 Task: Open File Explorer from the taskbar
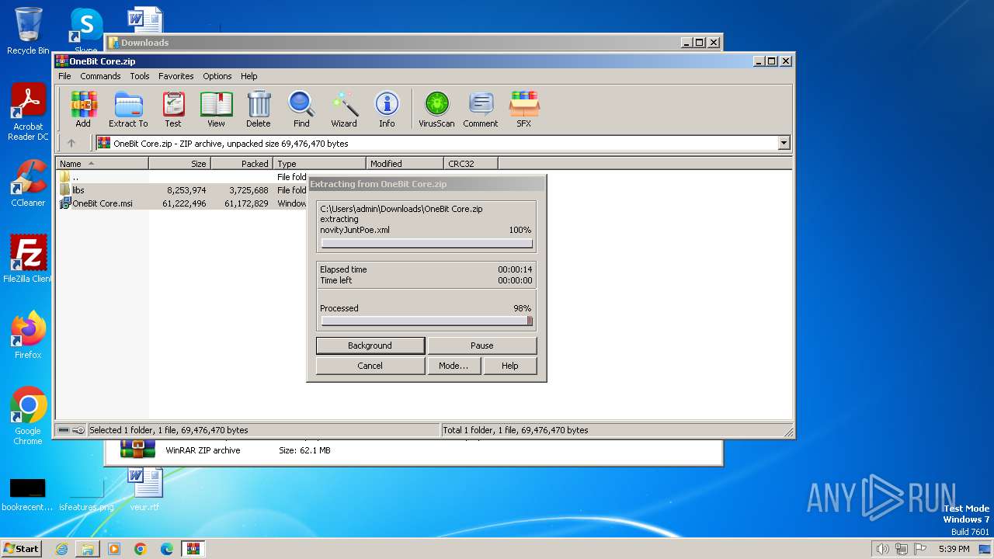pyautogui.click(x=88, y=549)
